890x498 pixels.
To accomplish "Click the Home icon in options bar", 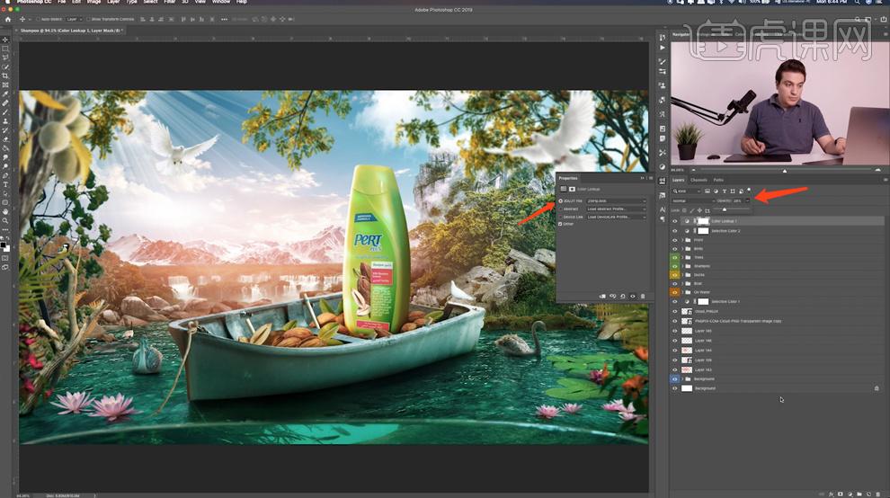I will tap(7, 19).
